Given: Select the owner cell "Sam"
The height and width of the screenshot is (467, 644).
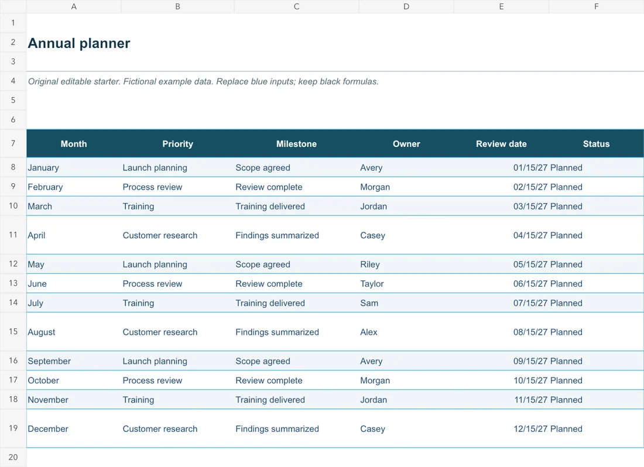Looking at the screenshot, I should (407, 303).
